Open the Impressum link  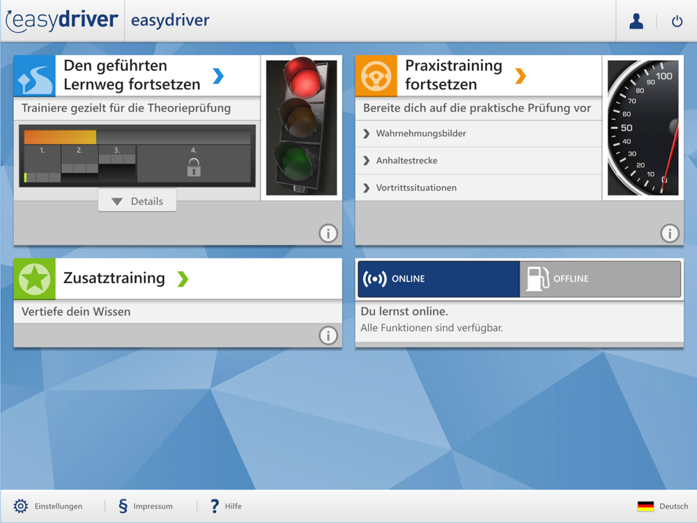click(153, 506)
